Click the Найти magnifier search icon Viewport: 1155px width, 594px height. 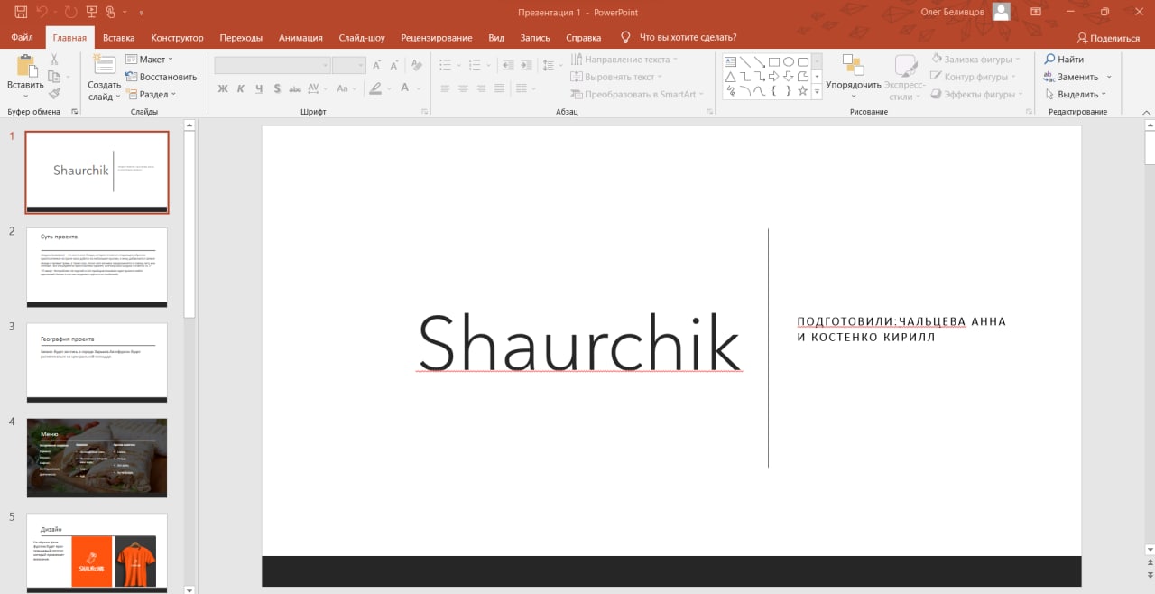1049,60
